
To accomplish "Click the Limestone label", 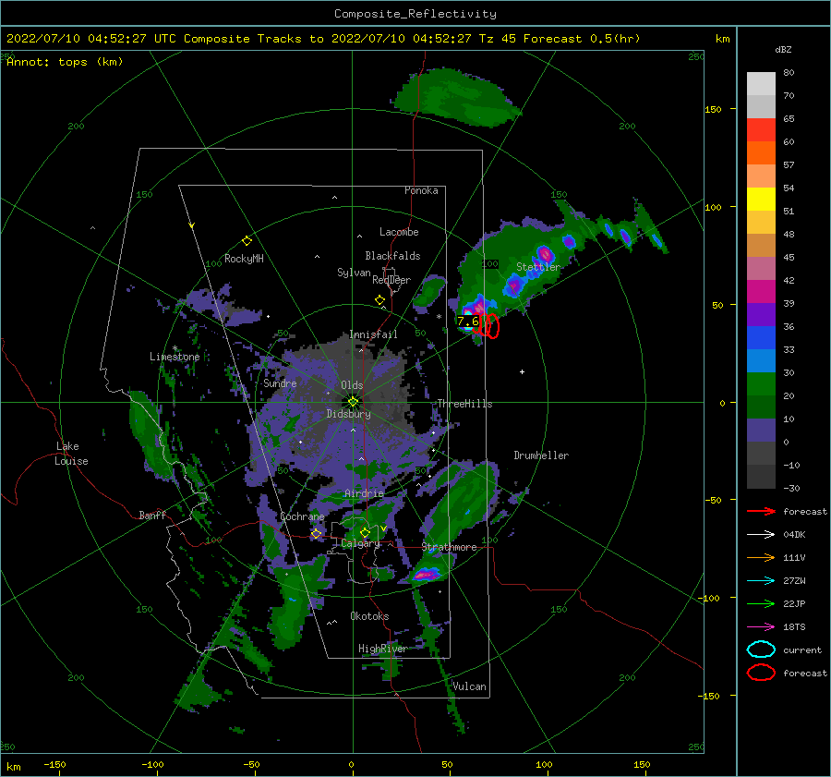I will (175, 357).
